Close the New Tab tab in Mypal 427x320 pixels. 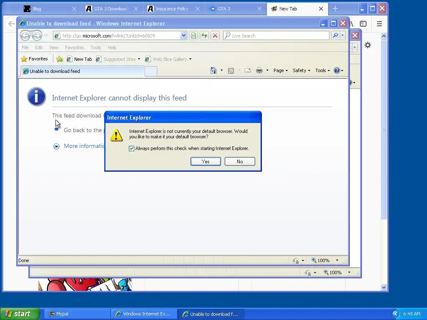click(321, 9)
